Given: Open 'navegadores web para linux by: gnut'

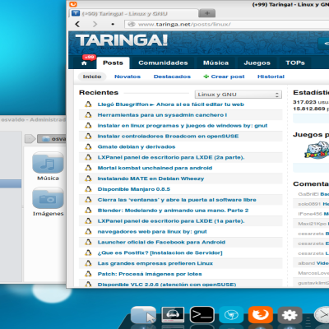Looking at the screenshot, I should coord(152,232).
